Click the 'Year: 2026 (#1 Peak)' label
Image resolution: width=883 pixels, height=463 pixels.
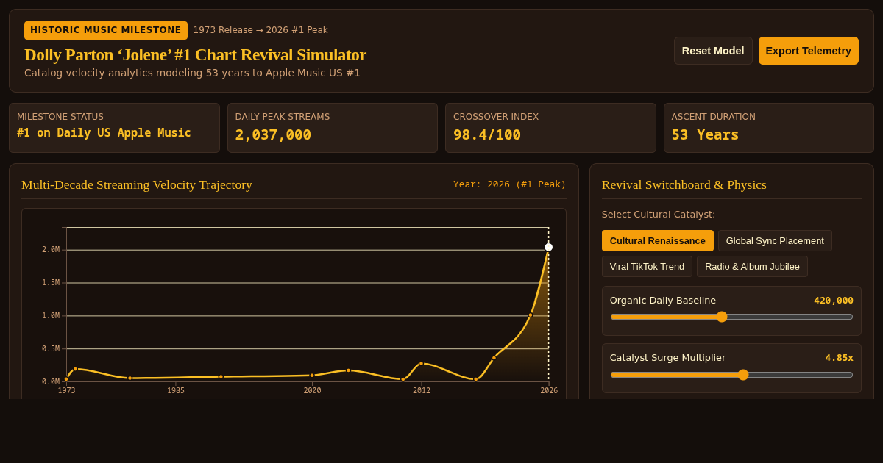pos(510,184)
